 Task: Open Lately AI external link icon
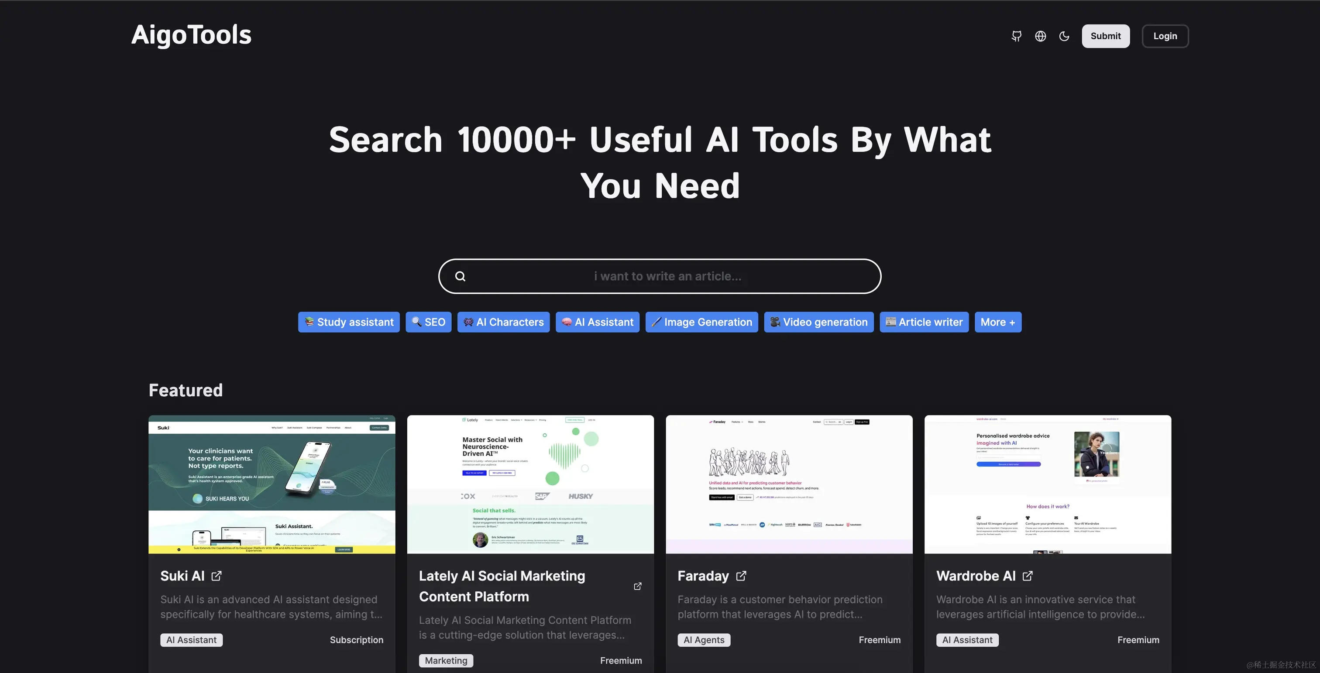[637, 586]
